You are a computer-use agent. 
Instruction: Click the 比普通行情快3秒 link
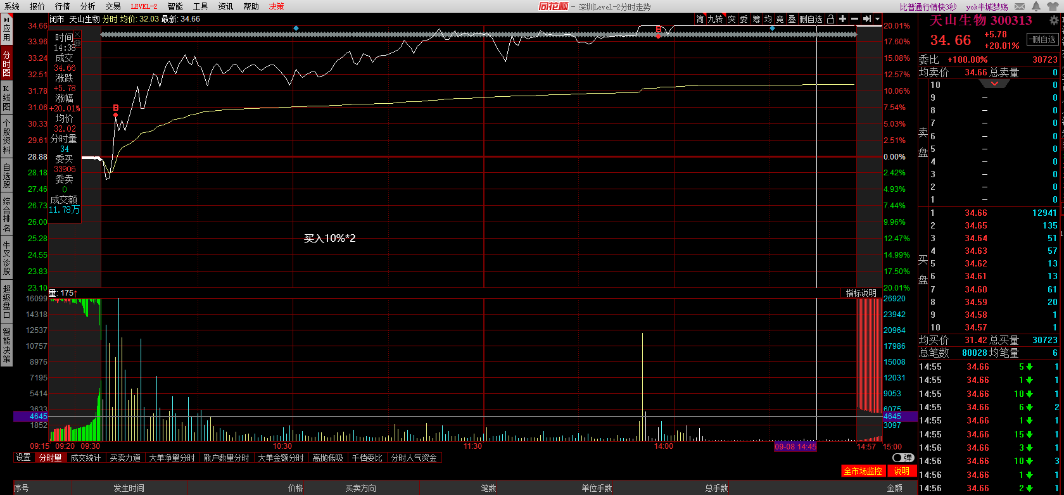(x=928, y=7)
